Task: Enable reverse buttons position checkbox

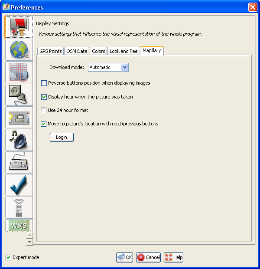Action: 44,83
